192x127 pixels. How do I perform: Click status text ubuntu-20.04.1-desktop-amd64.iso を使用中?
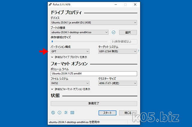coord(74,122)
